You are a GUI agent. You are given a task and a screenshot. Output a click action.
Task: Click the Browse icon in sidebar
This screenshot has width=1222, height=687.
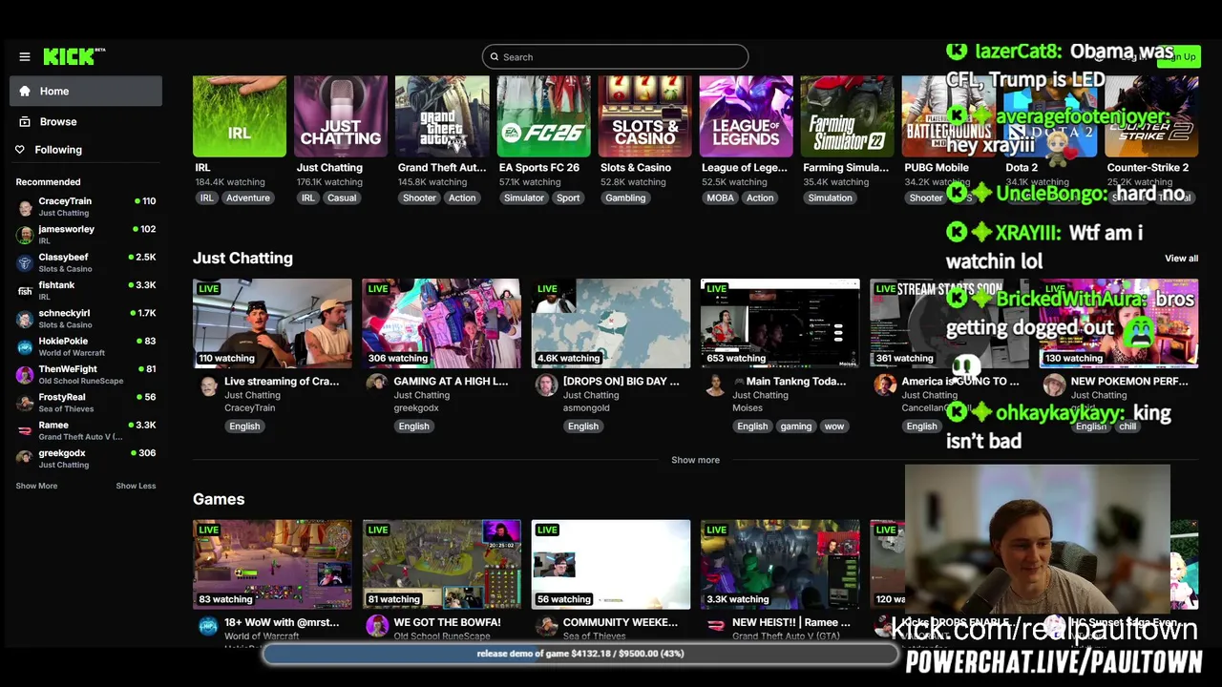[x=25, y=122]
